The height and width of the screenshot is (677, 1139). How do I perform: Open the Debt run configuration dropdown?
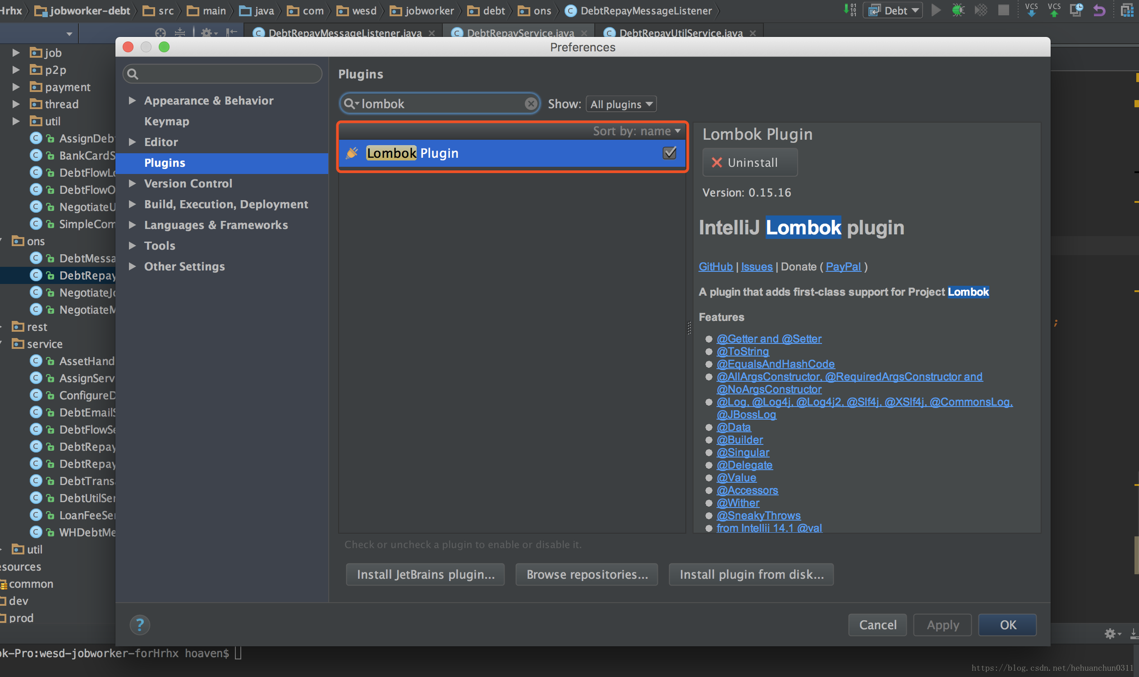pyautogui.click(x=893, y=10)
